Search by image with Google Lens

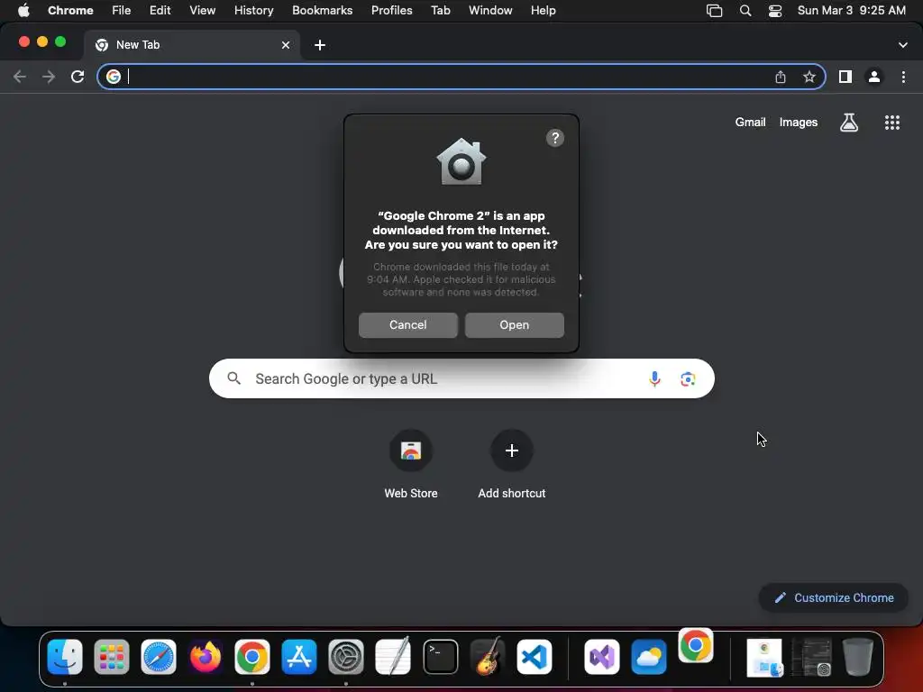point(688,379)
